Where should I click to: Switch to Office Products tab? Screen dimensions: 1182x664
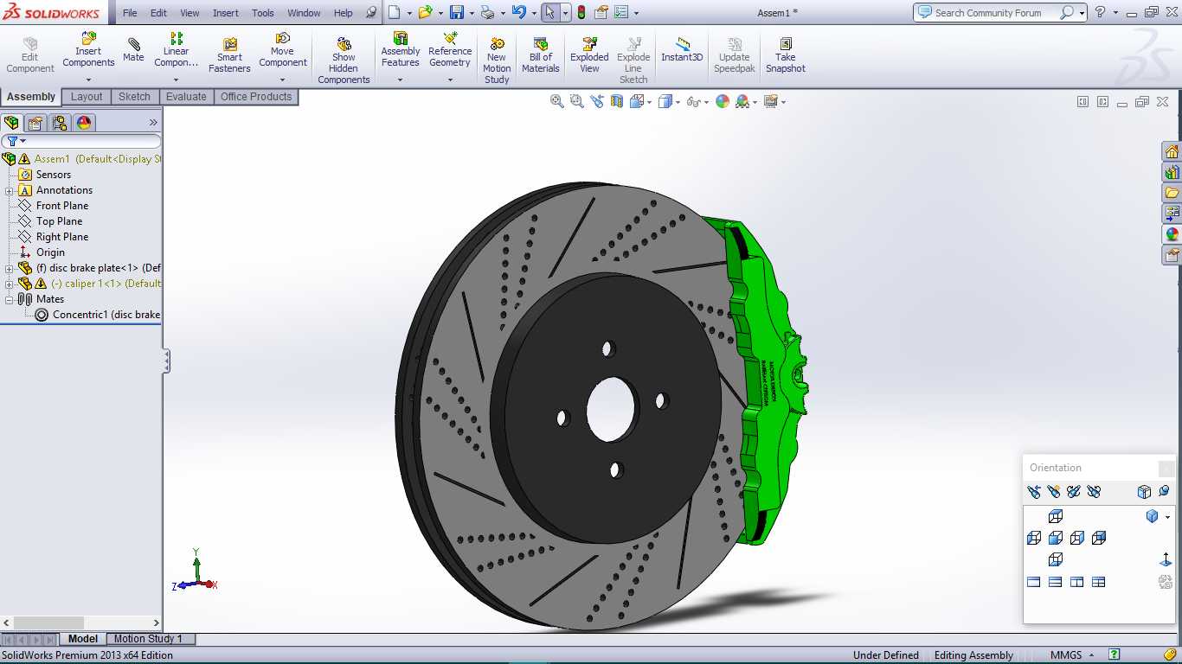tap(256, 97)
